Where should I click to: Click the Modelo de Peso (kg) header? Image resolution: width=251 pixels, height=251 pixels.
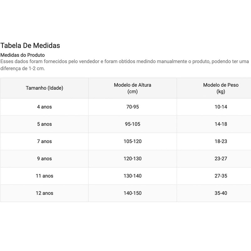pos(221,88)
